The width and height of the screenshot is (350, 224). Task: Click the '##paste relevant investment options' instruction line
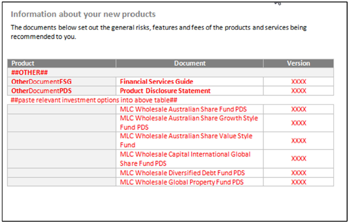(94, 100)
